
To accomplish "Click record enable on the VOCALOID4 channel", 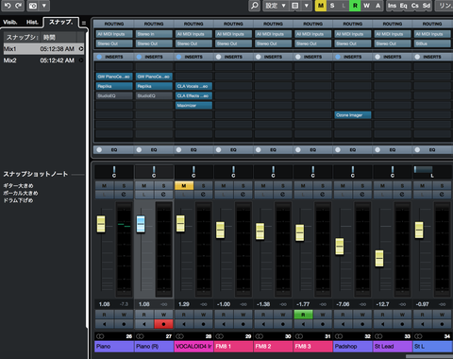I will tap(203, 324).
